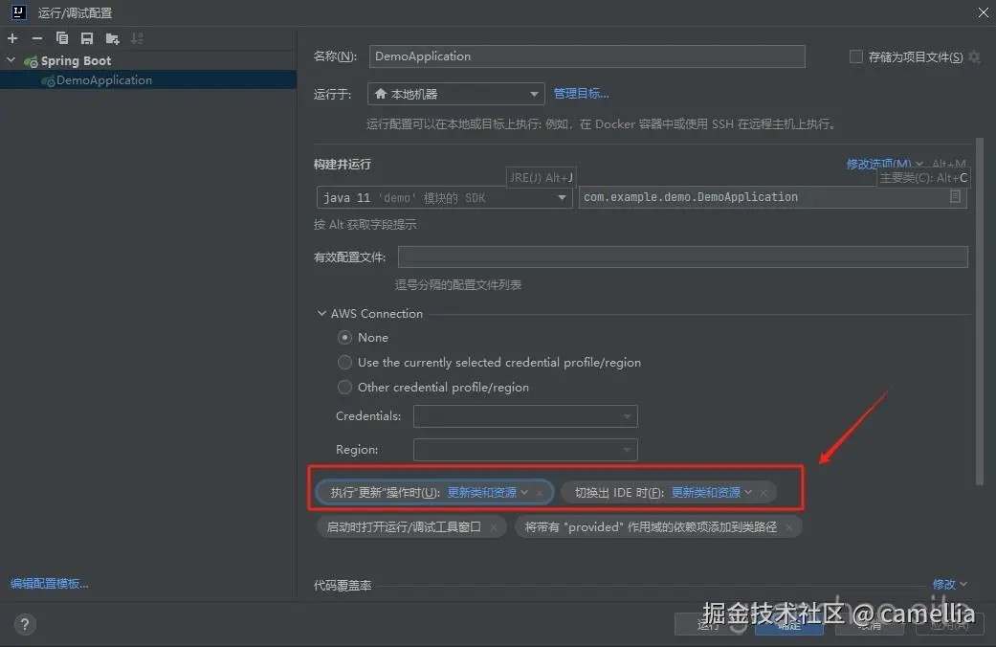Open the gear settings next to store-as-project-file
The width and height of the screenshot is (996, 647).
click(x=974, y=57)
